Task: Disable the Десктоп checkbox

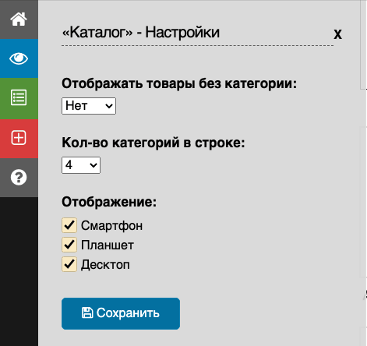Action: (69, 264)
